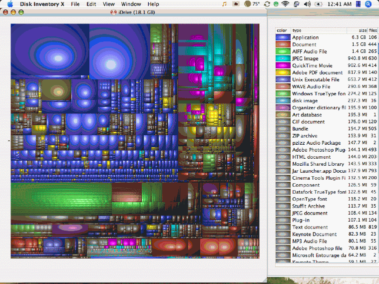Select the Adobe Photoshop Plug-in row

326,150
